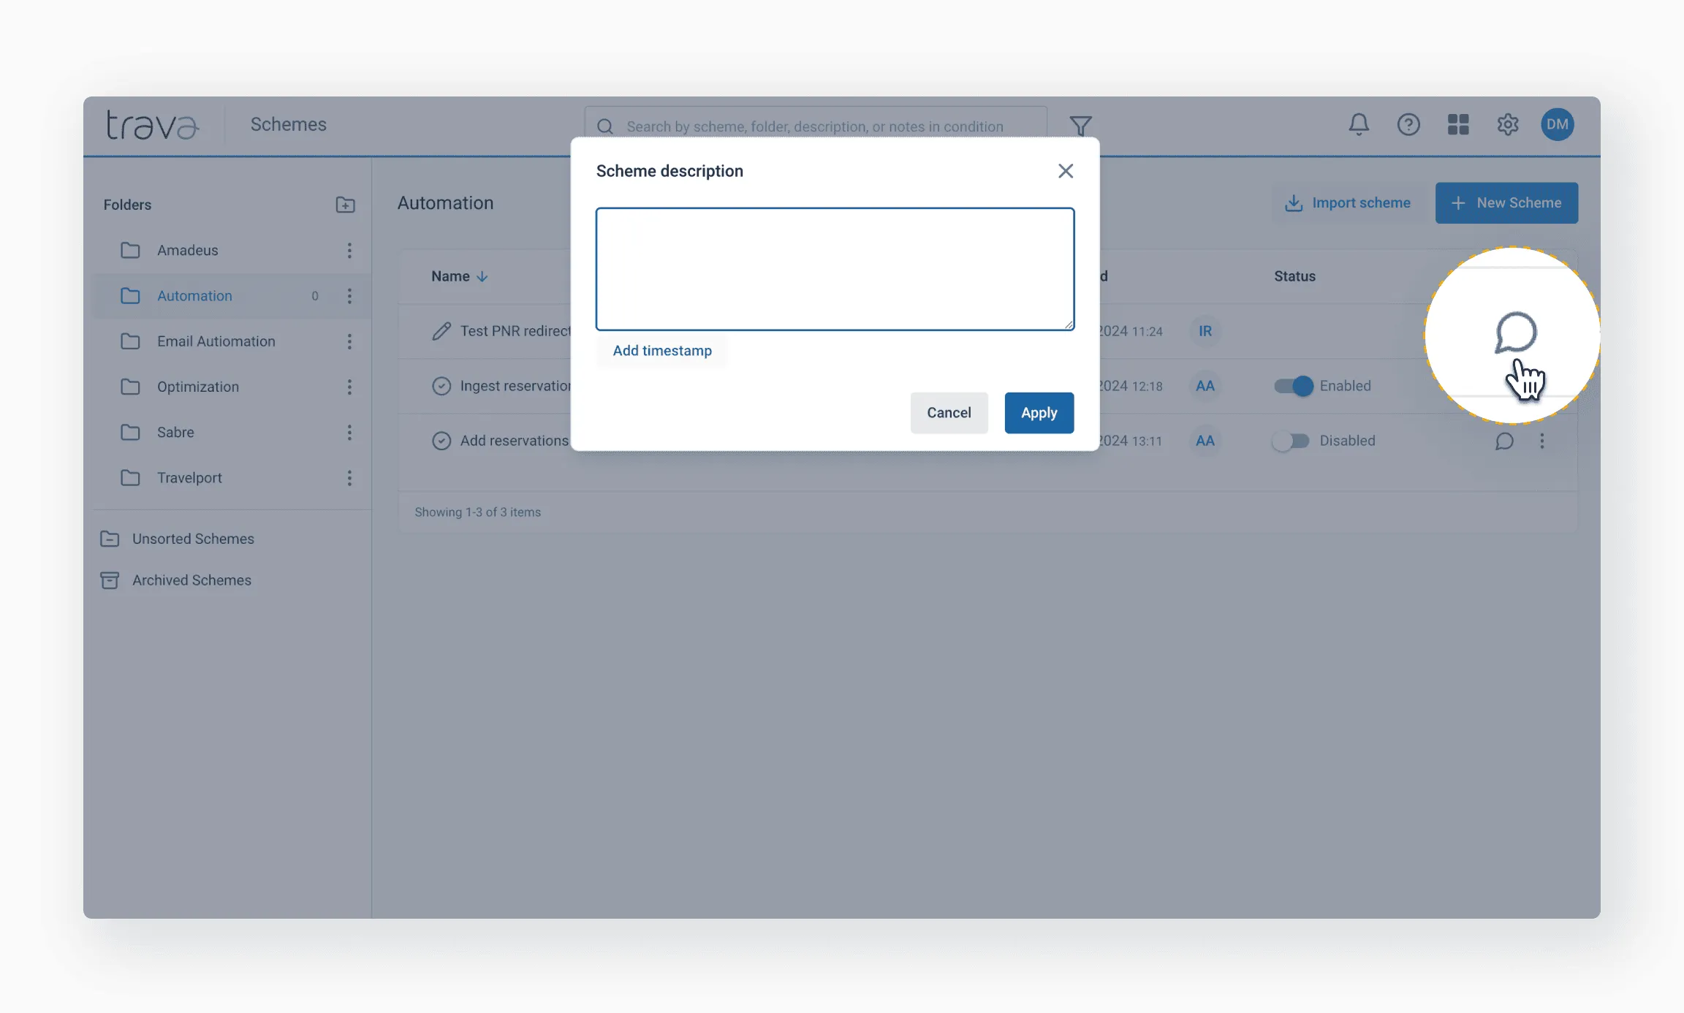Open the apps grid icon
The width and height of the screenshot is (1684, 1013).
[x=1457, y=124]
